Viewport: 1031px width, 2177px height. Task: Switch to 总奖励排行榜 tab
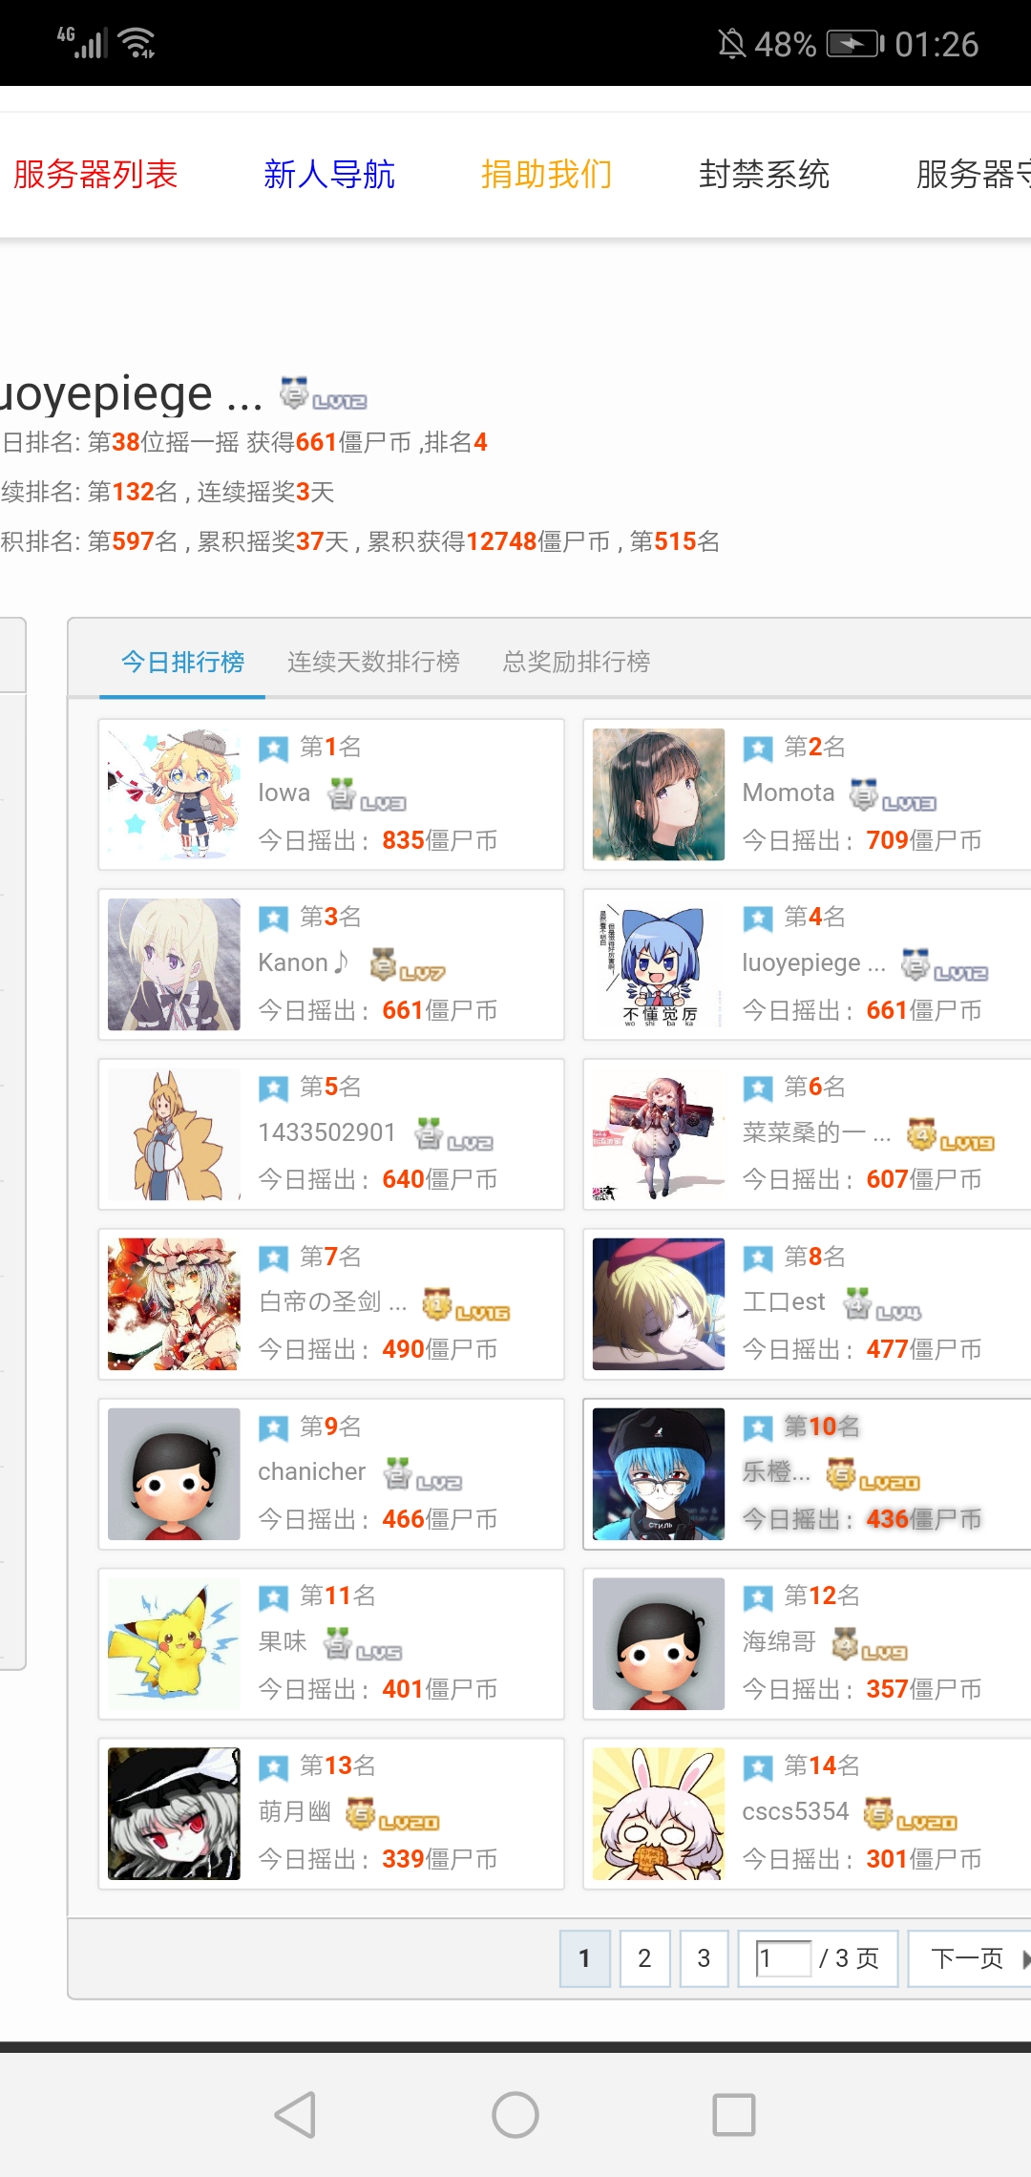(x=577, y=662)
